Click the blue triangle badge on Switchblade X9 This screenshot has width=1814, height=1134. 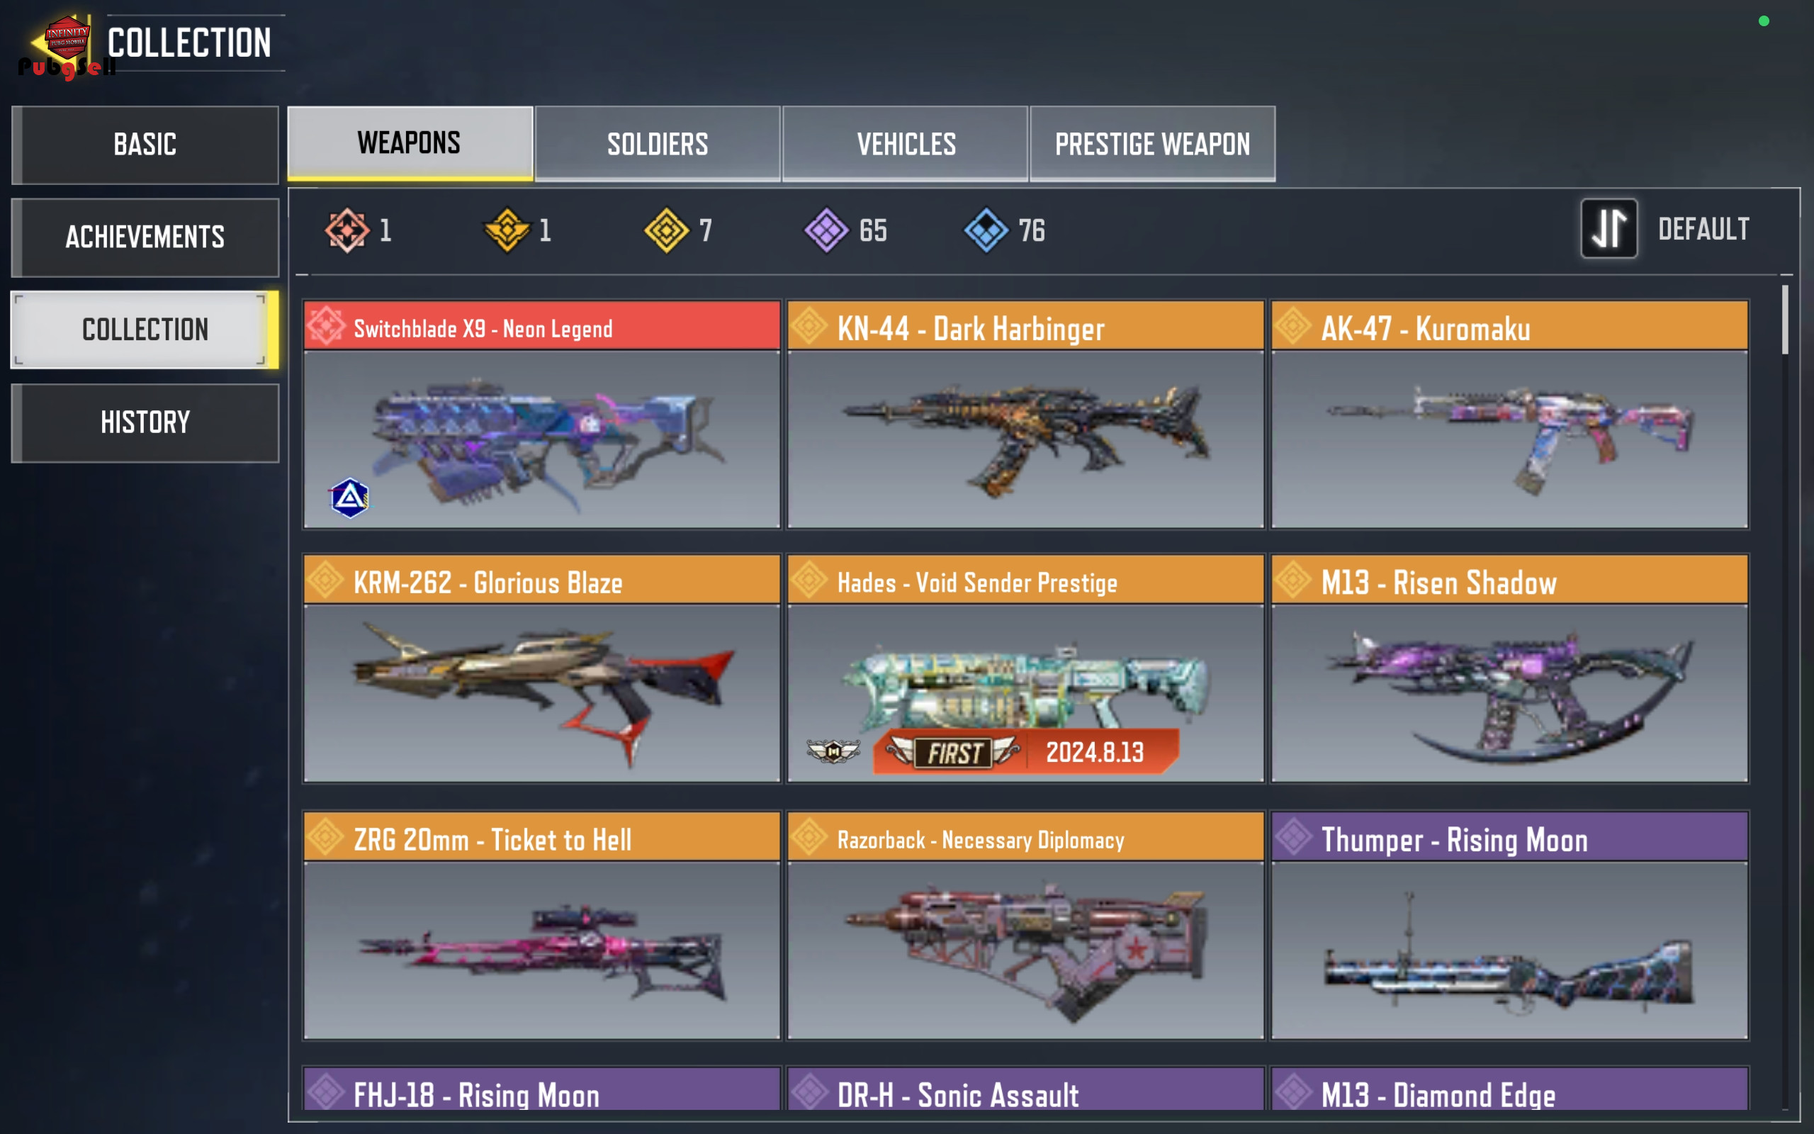click(349, 498)
